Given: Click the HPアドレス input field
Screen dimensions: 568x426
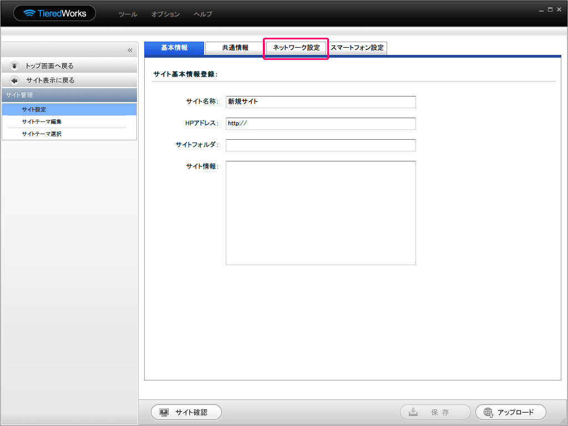Looking at the screenshot, I should (x=321, y=124).
